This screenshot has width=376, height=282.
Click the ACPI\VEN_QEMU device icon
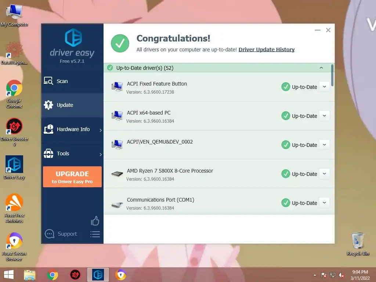tap(117, 145)
